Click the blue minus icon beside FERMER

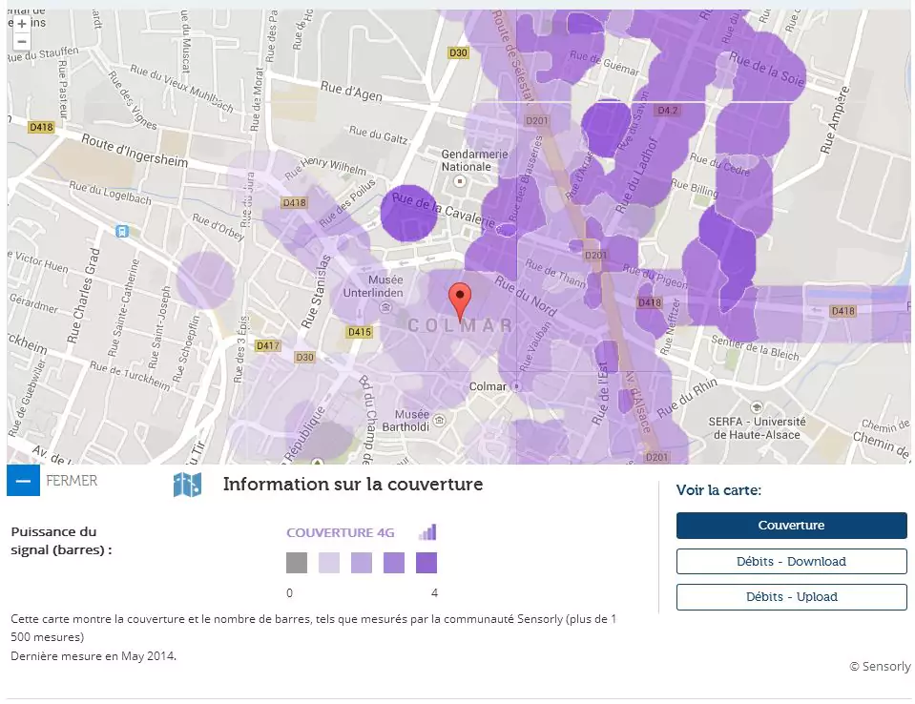(23, 481)
